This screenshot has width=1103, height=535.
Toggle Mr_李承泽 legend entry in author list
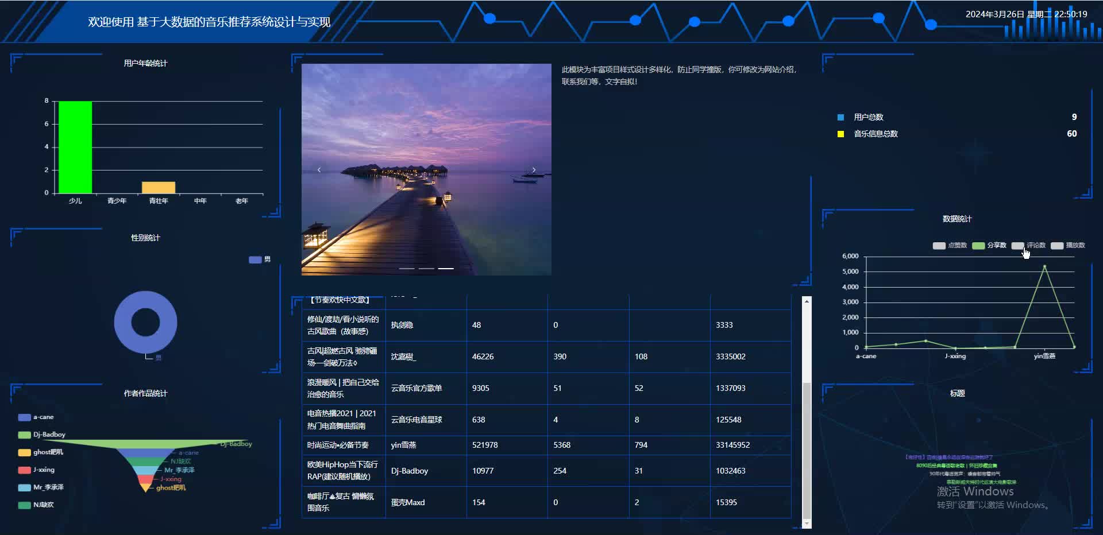pyautogui.click(x=41, y=487)
